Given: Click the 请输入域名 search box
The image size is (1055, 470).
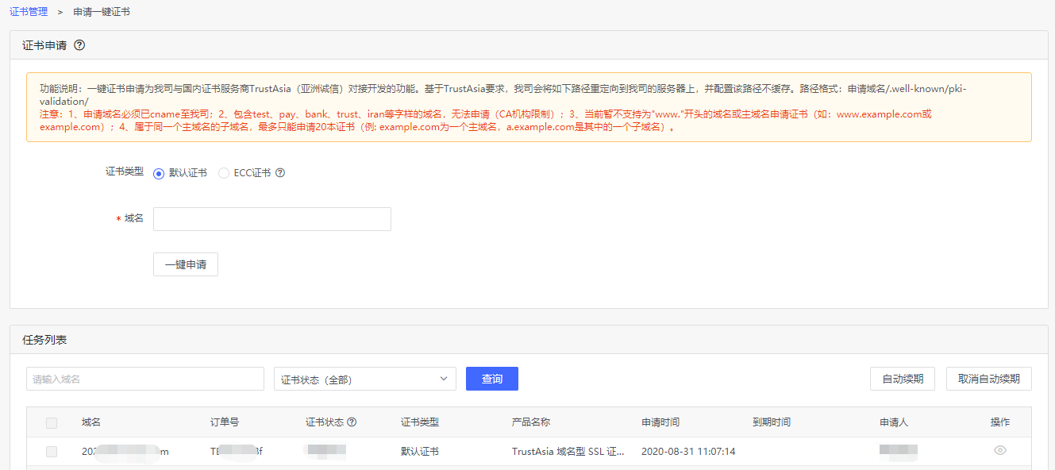Looking at the screenshot, I should coord(144,379).
